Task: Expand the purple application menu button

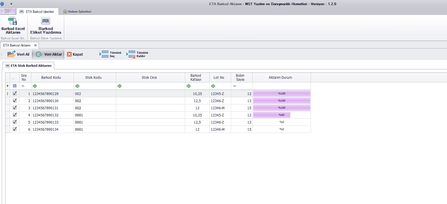Action: pyautogui.click(x=8, y=11)
